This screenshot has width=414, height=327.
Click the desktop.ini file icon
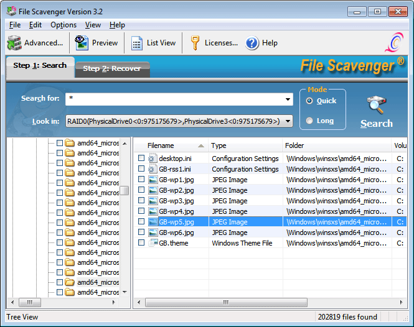pos(153,159)
